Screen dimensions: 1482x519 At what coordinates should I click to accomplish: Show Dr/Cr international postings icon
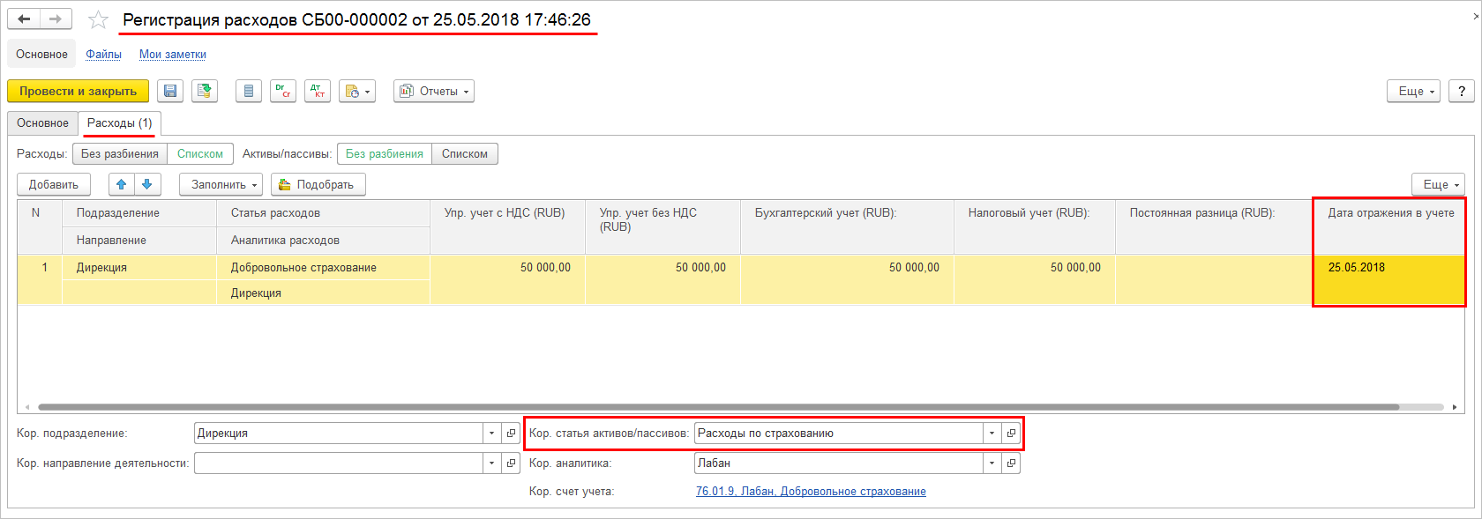click(x=282, y=91)
